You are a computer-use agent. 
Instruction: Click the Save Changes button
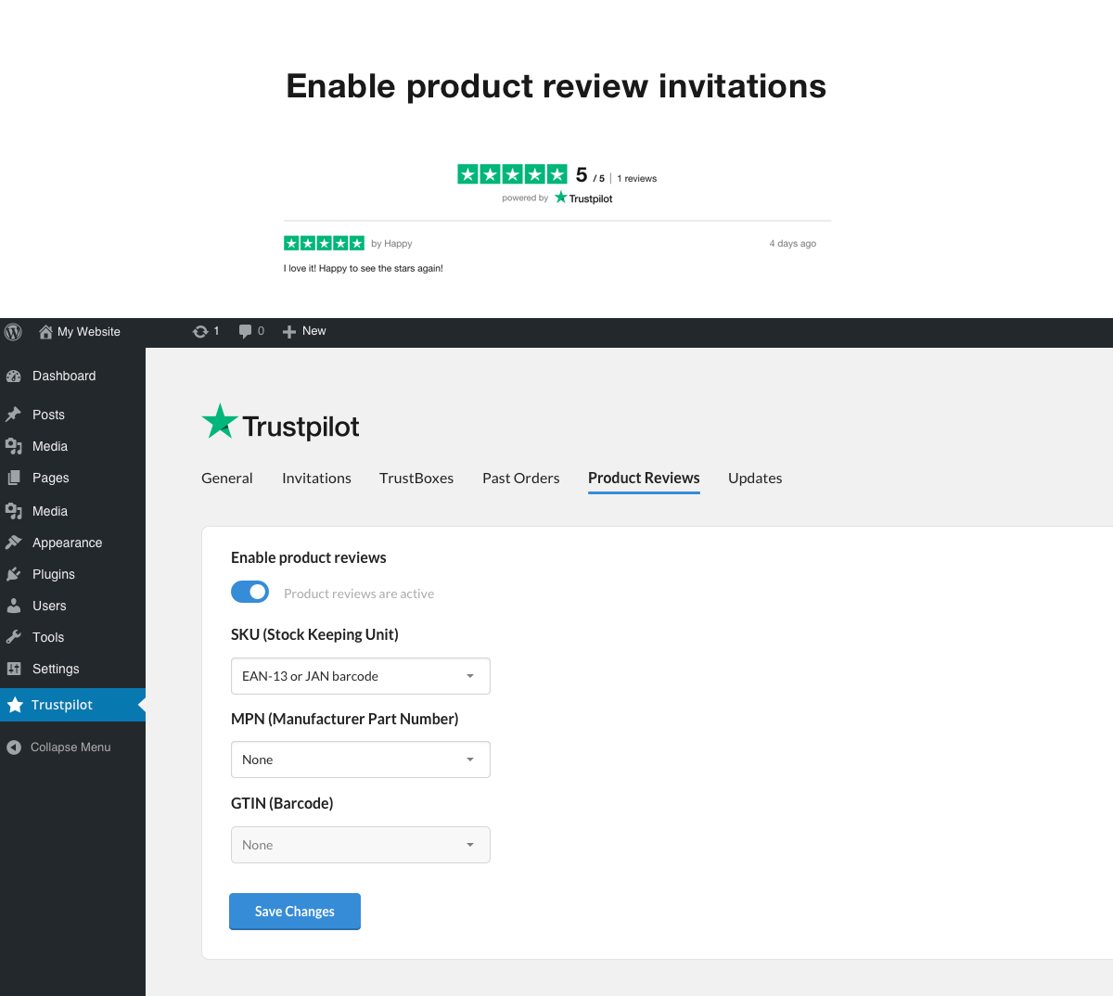pyautogui.click(x=295, y=912)
